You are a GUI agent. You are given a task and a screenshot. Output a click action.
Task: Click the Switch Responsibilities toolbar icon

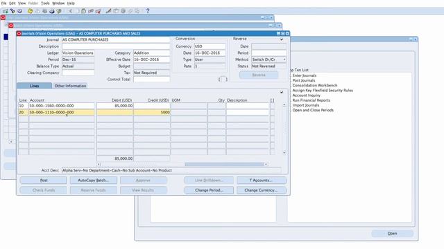point(44,11)
